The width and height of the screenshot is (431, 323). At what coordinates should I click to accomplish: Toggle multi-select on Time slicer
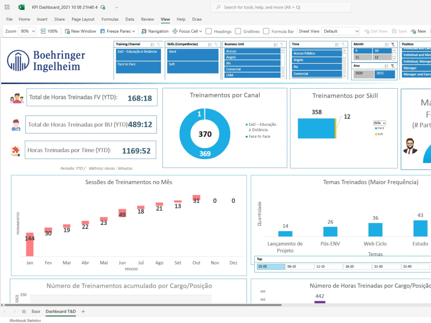(x=337, y=44)
